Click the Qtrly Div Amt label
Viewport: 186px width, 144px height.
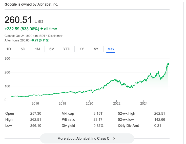tap(128, 126)
